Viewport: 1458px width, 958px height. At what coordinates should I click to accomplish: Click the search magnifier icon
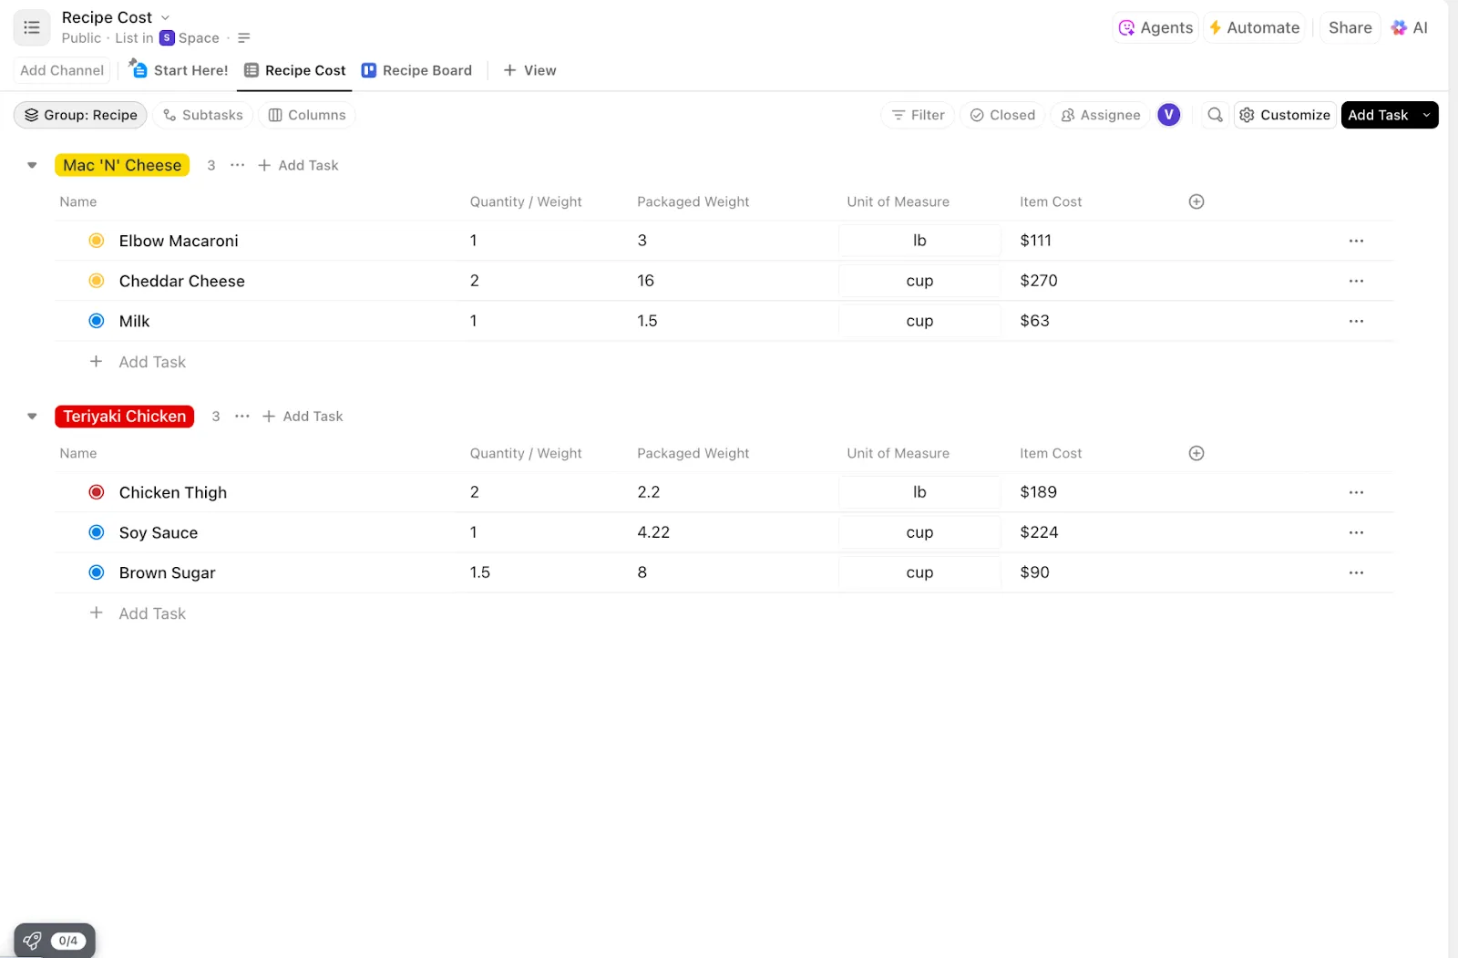pyautogui.click(x=1215, y=115)
